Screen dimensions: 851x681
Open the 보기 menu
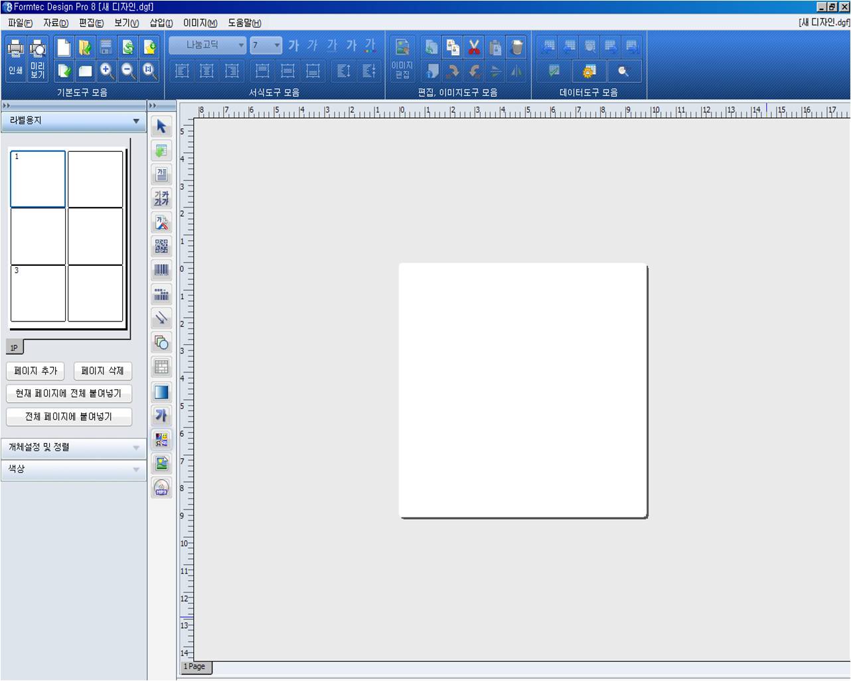pyautogui.click(x=126, y=23)
